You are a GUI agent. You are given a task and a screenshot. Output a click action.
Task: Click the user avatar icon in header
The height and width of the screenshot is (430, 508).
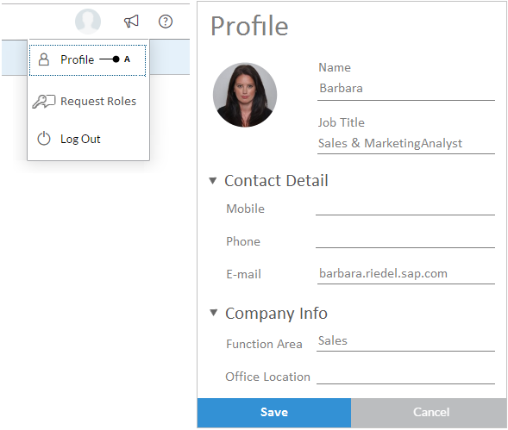point(88,22)
